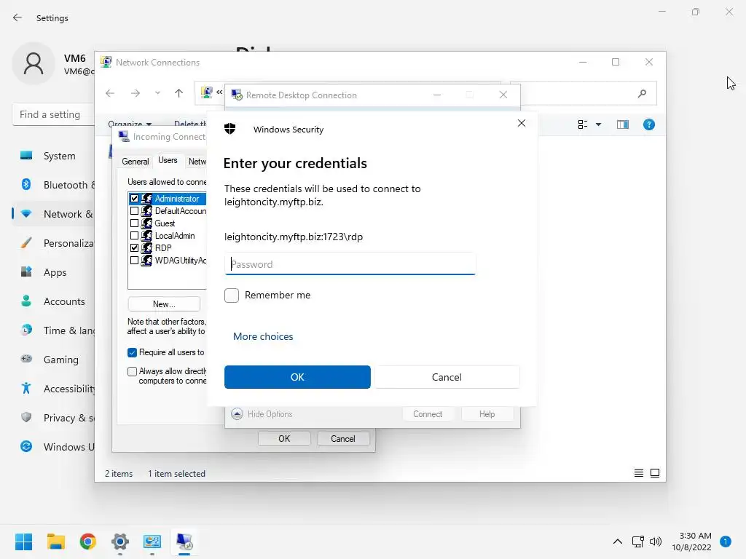Viewport: 746px width, 559px height.
Task: Open the Windows Start menu
Action: click(23, 542)
